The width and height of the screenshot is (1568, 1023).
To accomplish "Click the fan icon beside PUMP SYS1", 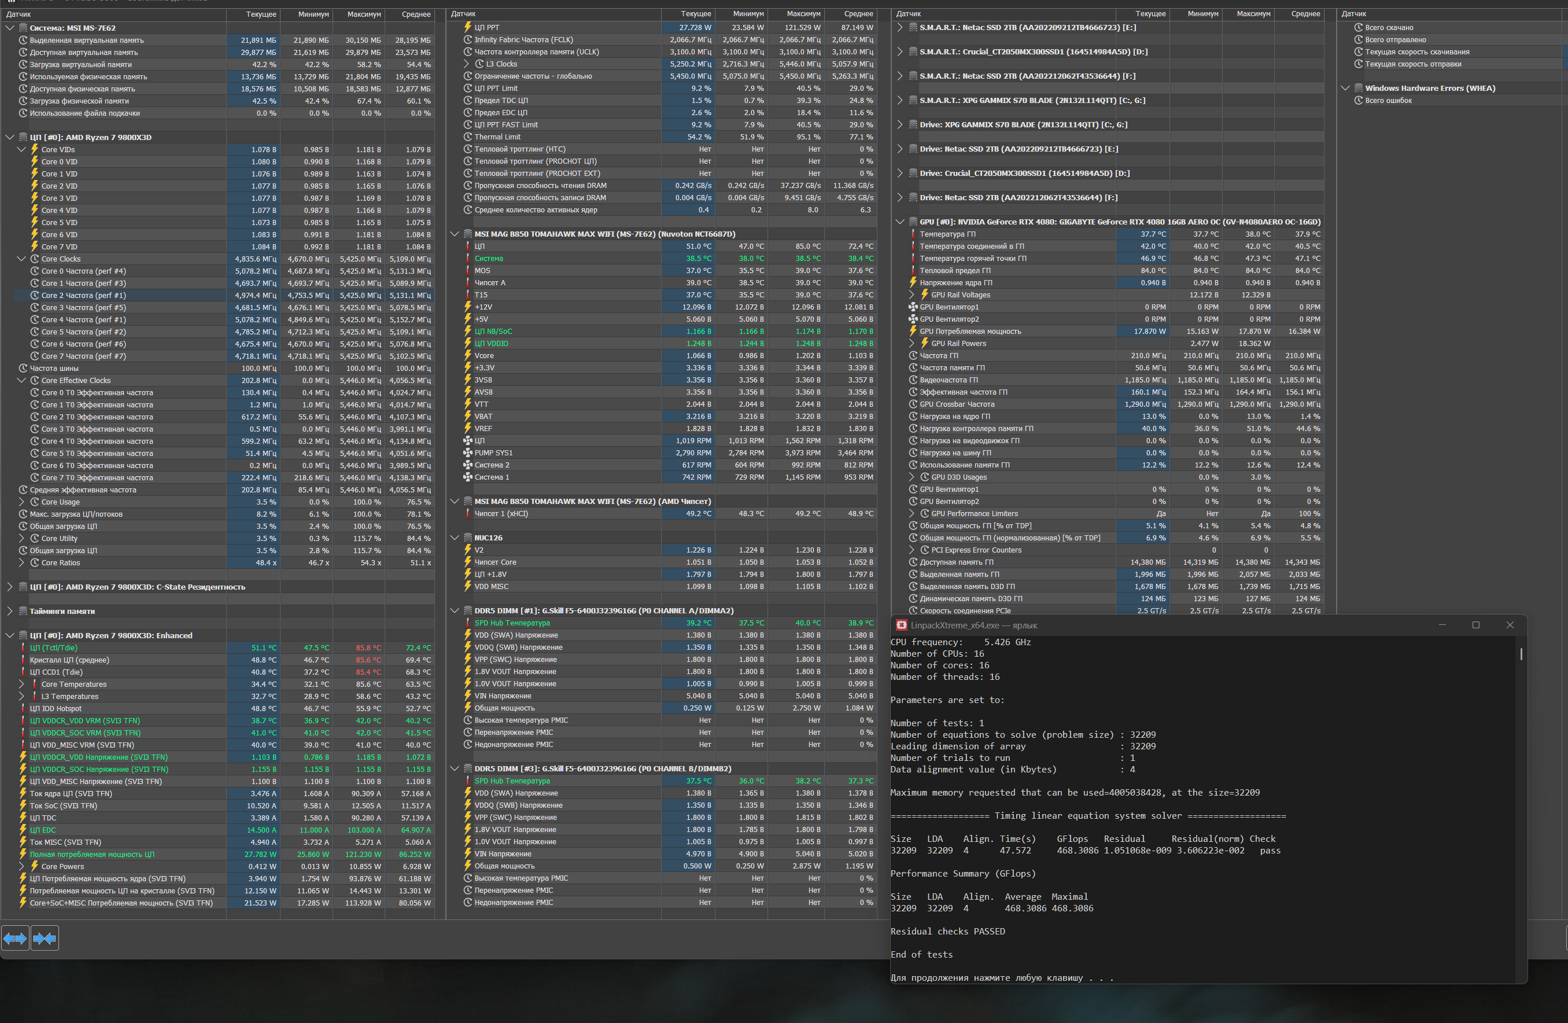I will pyautogui.click(x=468, y=453).
